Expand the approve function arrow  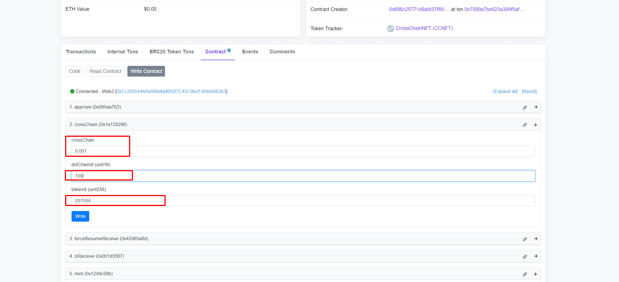[536, 107]
